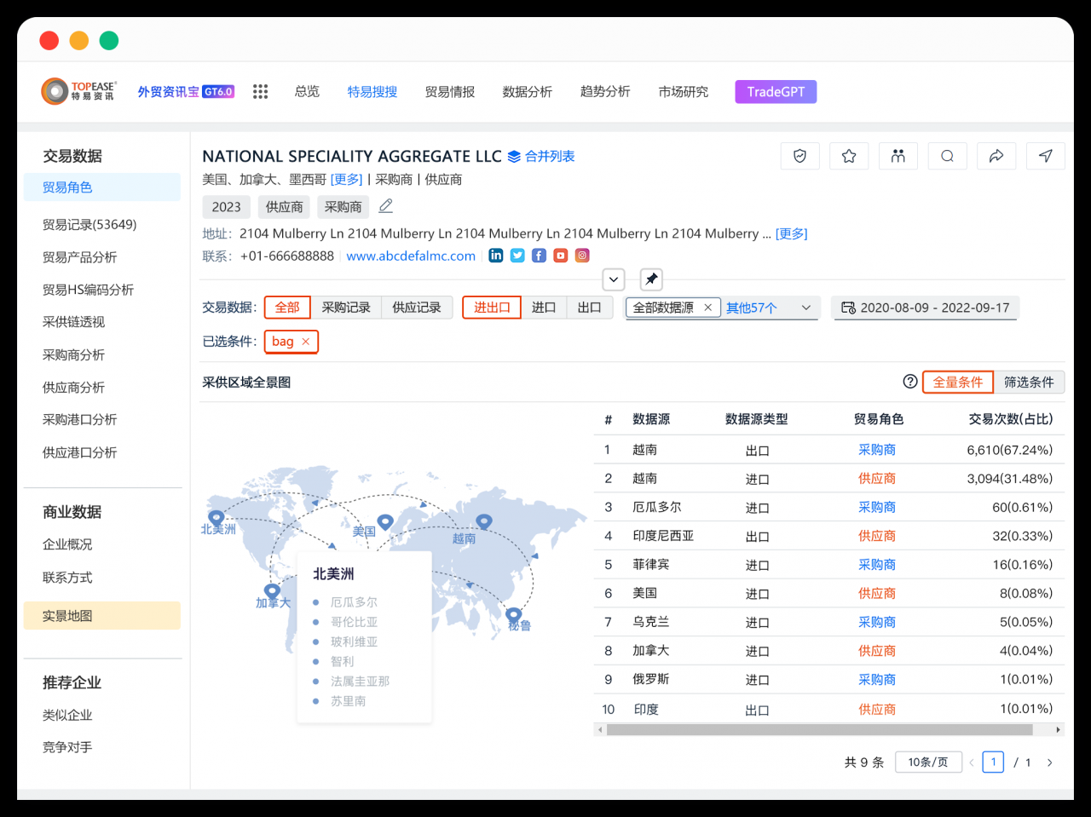The height and width of the screenshot is (817, 1091).
Task: Remove the bag filter condition
Action: (305, 342)
